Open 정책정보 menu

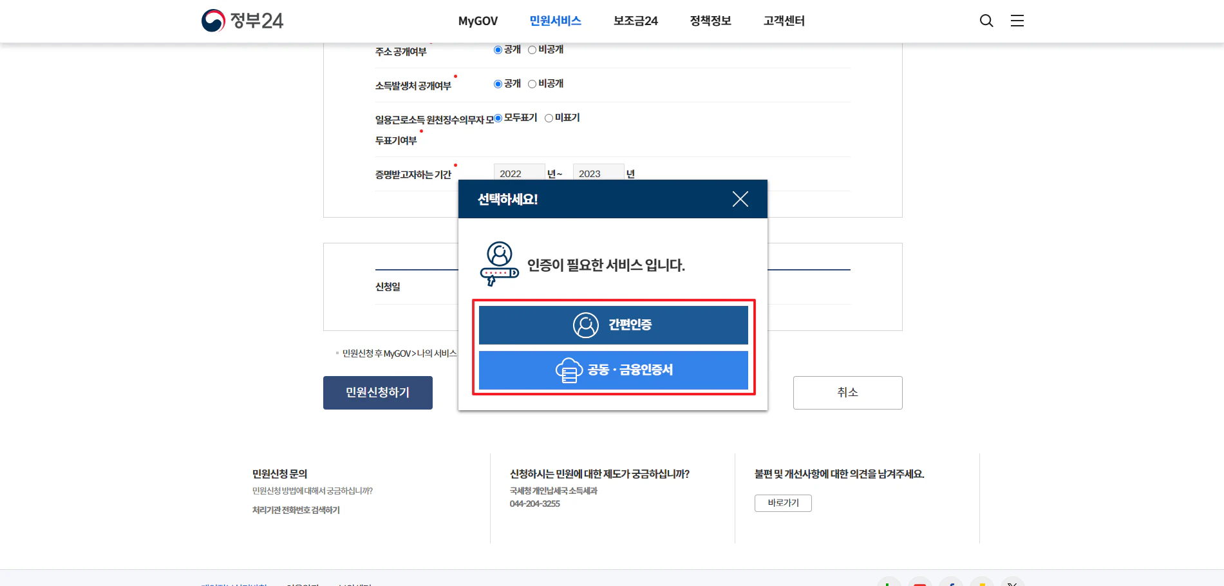(710, 21)
